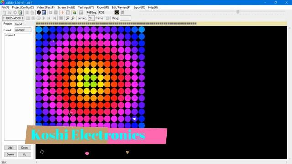Open the File menu

[5, 7]
